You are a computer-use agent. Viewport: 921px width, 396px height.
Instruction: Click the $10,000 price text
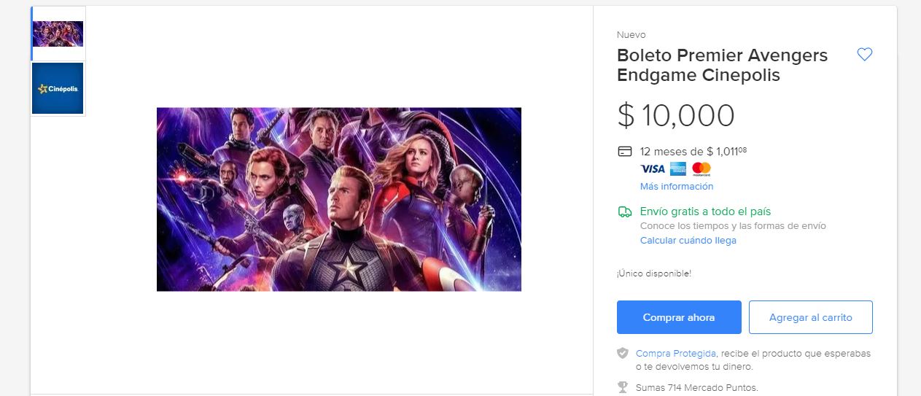(x=676, y=116)
